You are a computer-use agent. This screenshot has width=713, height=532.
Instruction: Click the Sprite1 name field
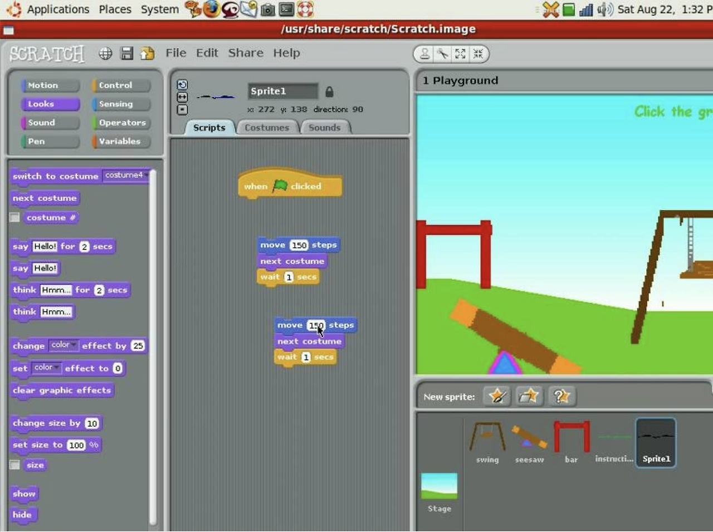point(283,91)
